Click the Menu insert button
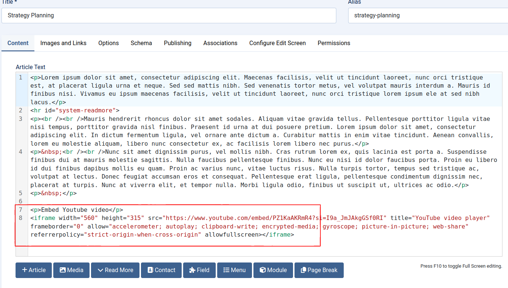508x288 pixels. pos(235,270)
